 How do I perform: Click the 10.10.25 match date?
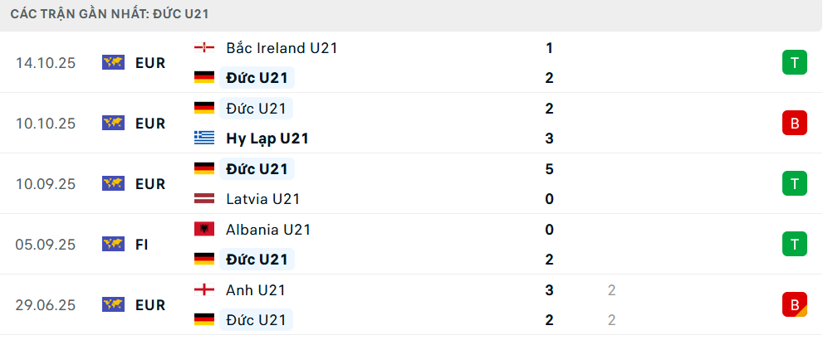(x=46, y=124)
